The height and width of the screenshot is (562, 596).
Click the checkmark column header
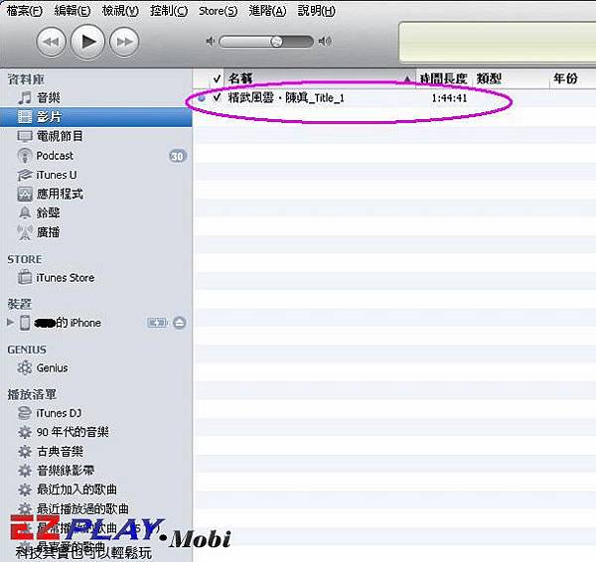[x=217, y=79]
